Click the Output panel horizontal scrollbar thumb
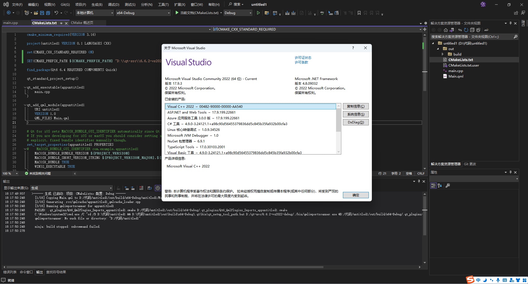 tap(165, 267)
